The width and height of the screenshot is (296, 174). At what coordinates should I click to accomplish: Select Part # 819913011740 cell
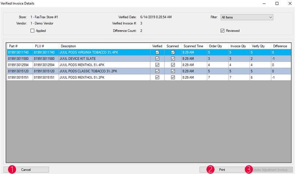pyautogui.click(x=20, y=52)
